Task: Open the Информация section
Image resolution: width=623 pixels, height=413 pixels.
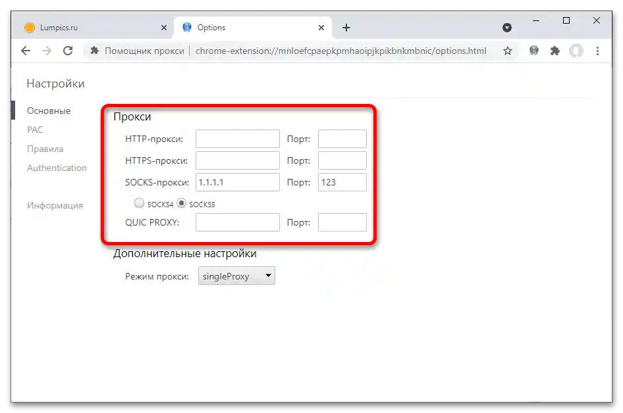Action: tap(55, 205)
